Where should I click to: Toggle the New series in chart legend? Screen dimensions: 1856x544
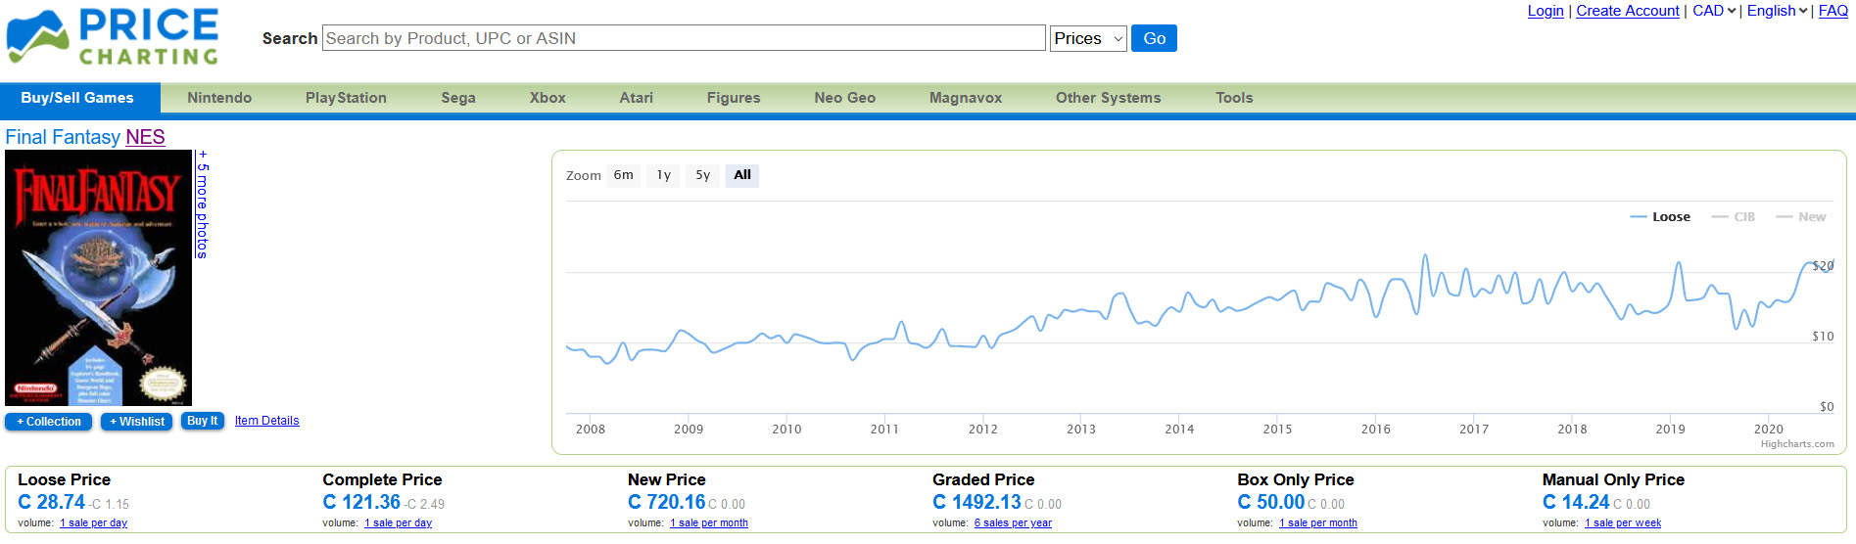pos(1801,217)
